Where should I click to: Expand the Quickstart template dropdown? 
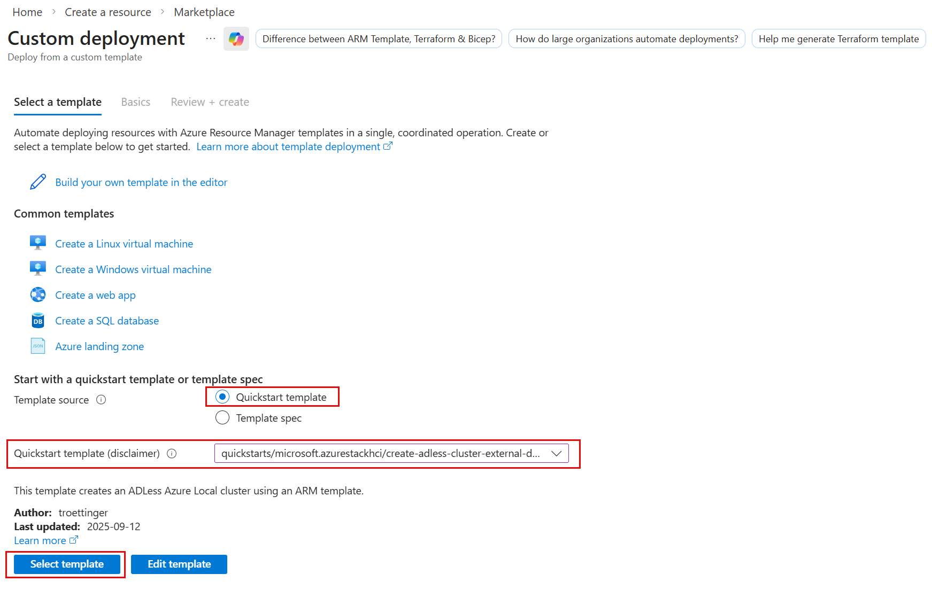[391, 453]
